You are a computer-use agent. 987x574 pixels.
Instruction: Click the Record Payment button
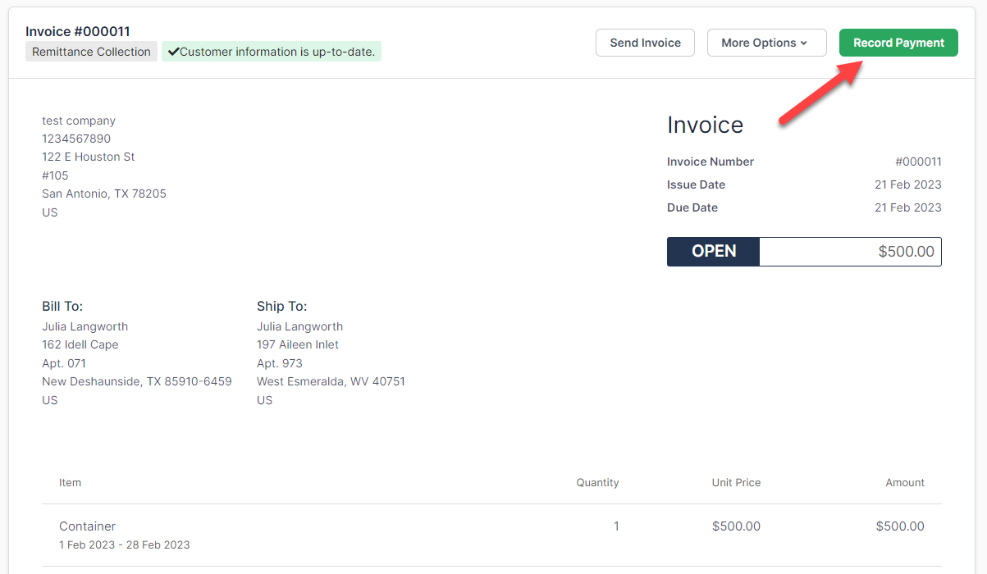[x=898, y=43]
